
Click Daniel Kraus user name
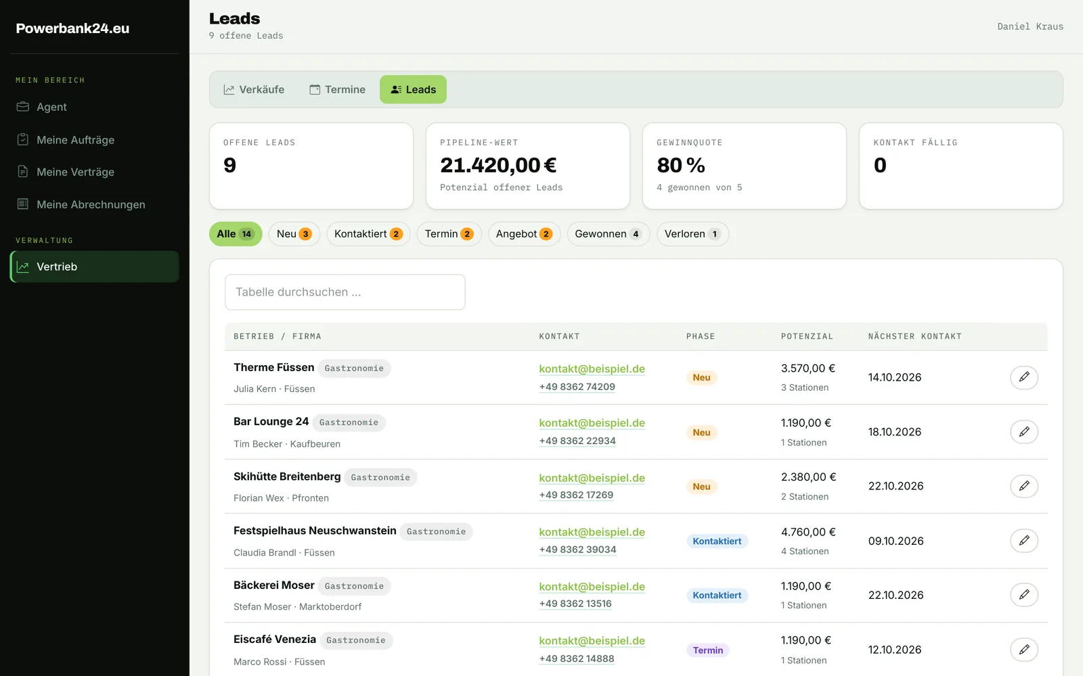1030,26
